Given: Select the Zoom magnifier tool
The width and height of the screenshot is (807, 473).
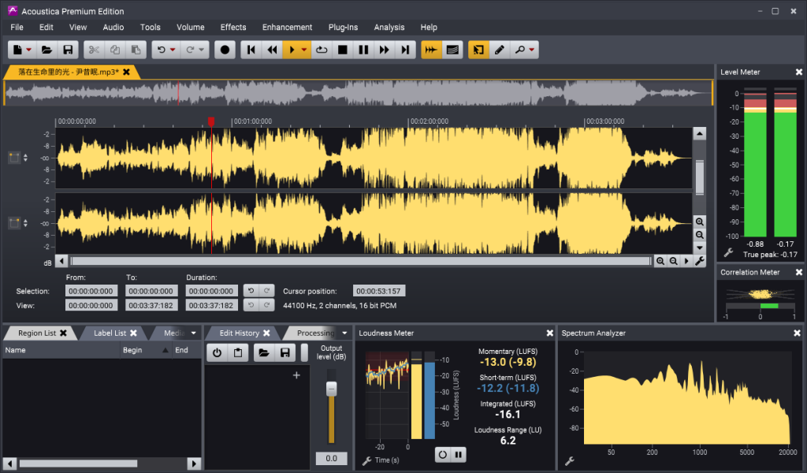Looking at the screenshot, I should click(520, 50).
